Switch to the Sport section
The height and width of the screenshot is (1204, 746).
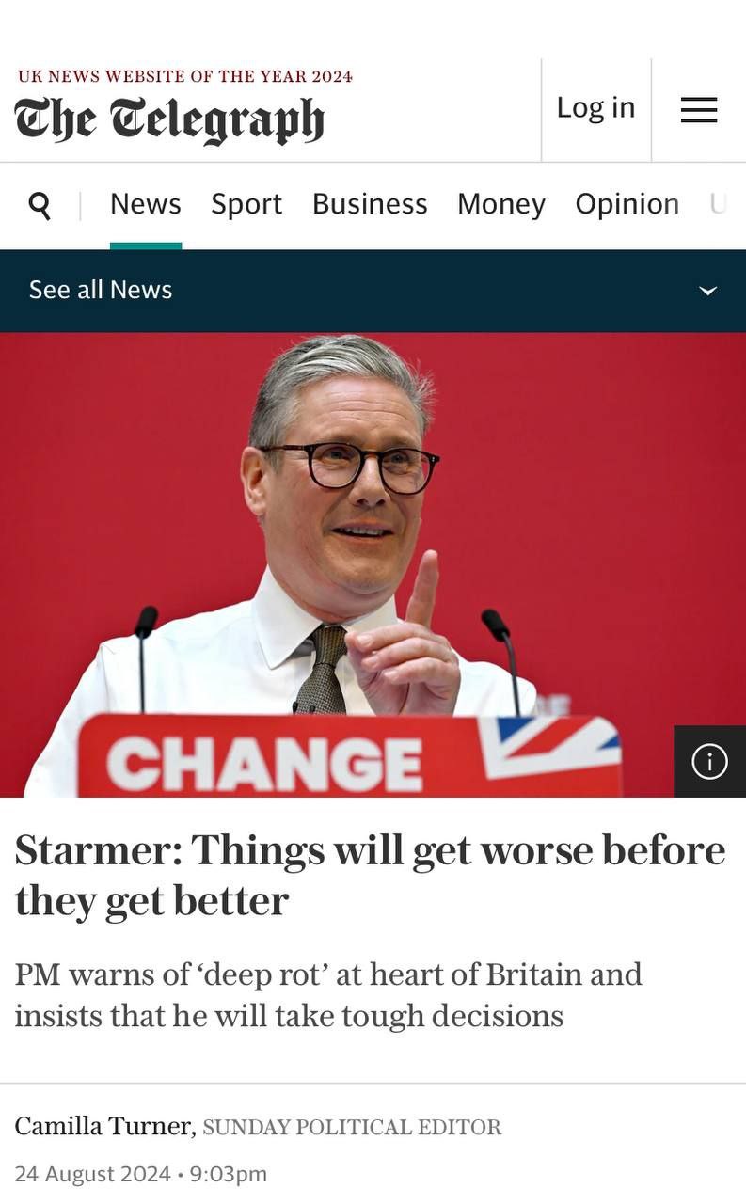click(246, 204)
